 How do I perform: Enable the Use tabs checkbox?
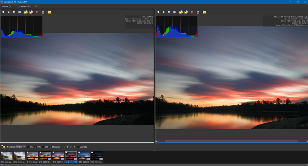[78, 147]
